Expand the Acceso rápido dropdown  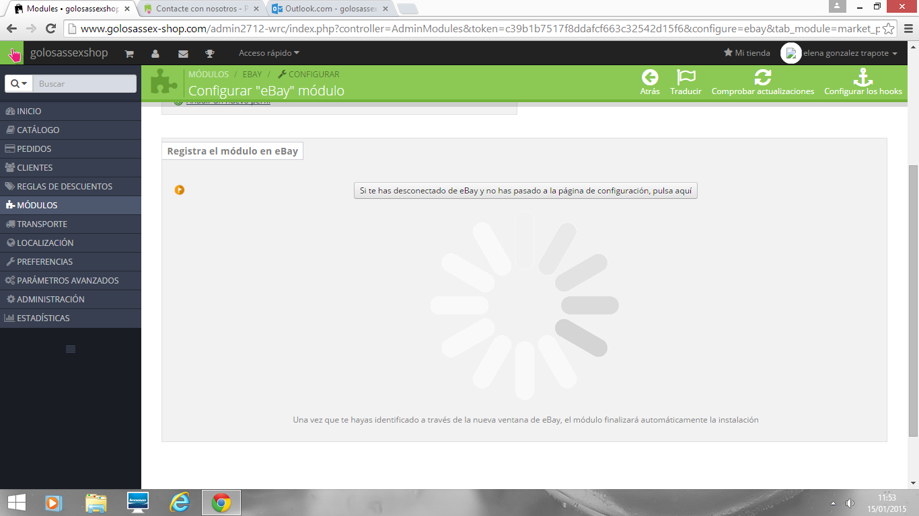(x=269, y=53)
